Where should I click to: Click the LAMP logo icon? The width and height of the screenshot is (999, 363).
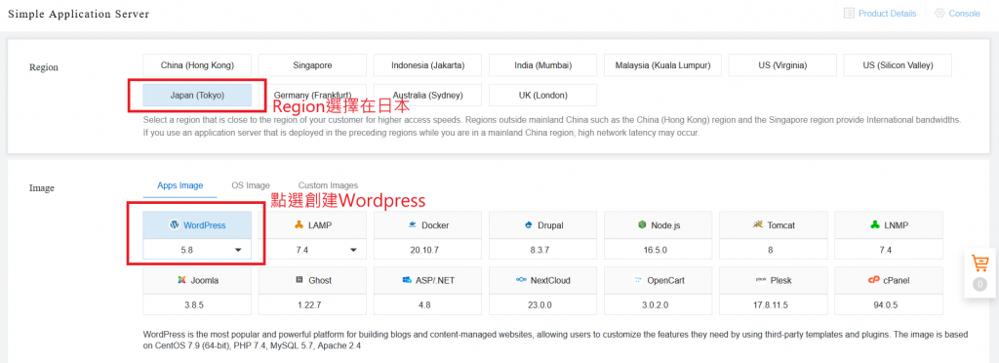click(299, 224)
